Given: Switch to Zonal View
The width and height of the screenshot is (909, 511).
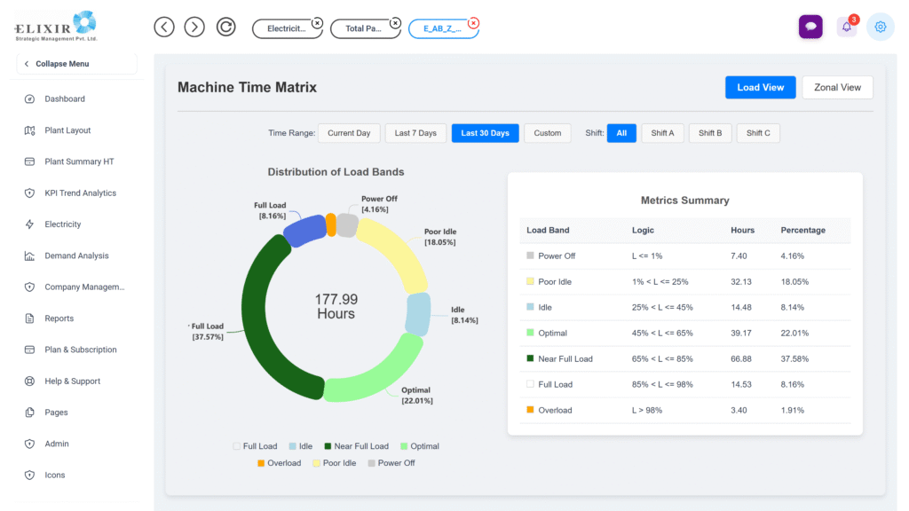Looking at the screenshot, I should coord(837,87).
